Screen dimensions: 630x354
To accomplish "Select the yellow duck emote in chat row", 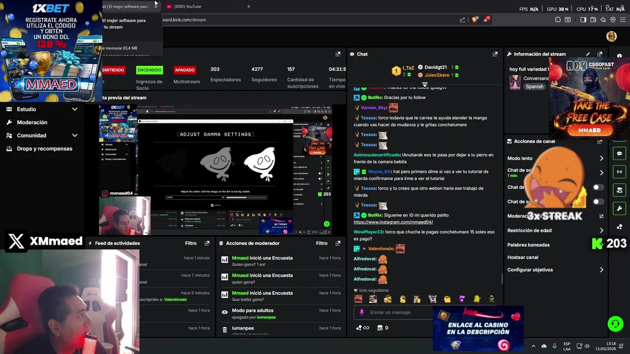I will pos(447,299).
